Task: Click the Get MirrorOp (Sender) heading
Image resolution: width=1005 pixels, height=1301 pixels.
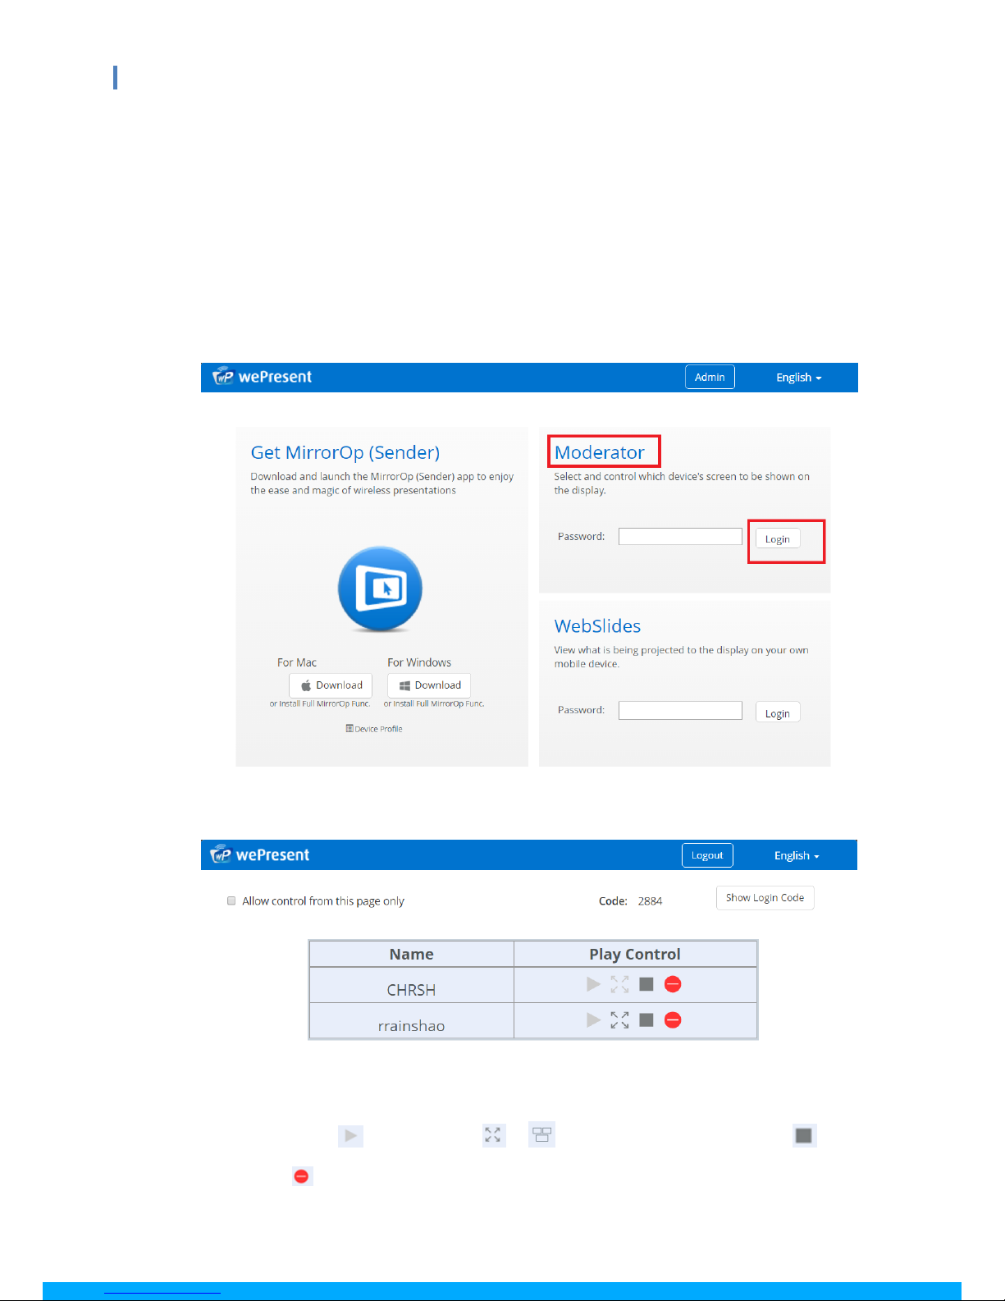Action: [x=345, y=452]
